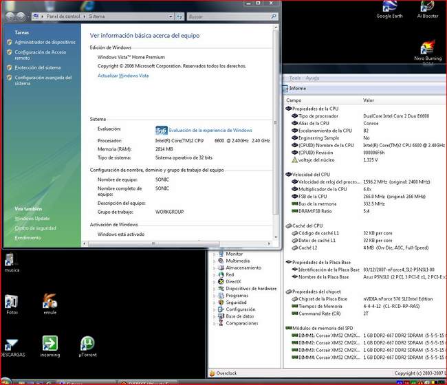
Task: Open the eMule desktop shortcut
Action: pyautogui.click(x=50, y=300)
